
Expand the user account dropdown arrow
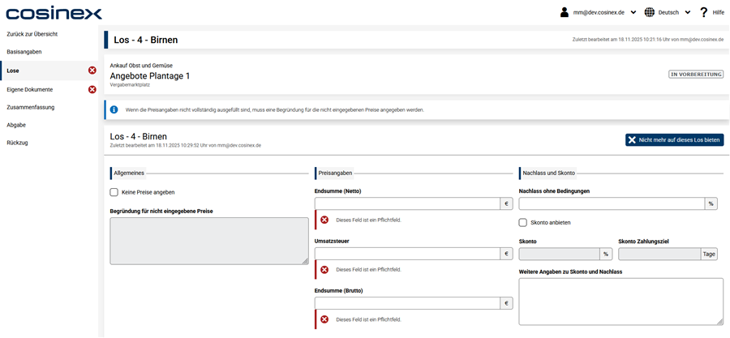(633, 12)
